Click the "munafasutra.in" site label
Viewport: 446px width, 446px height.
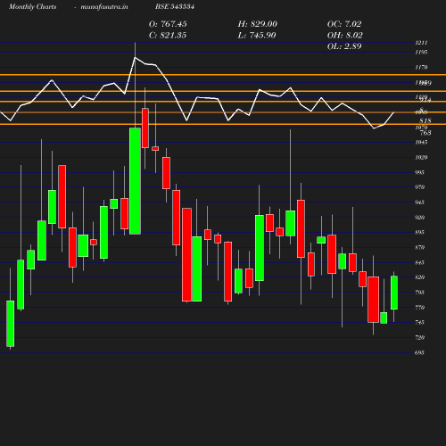pos(104,6)
